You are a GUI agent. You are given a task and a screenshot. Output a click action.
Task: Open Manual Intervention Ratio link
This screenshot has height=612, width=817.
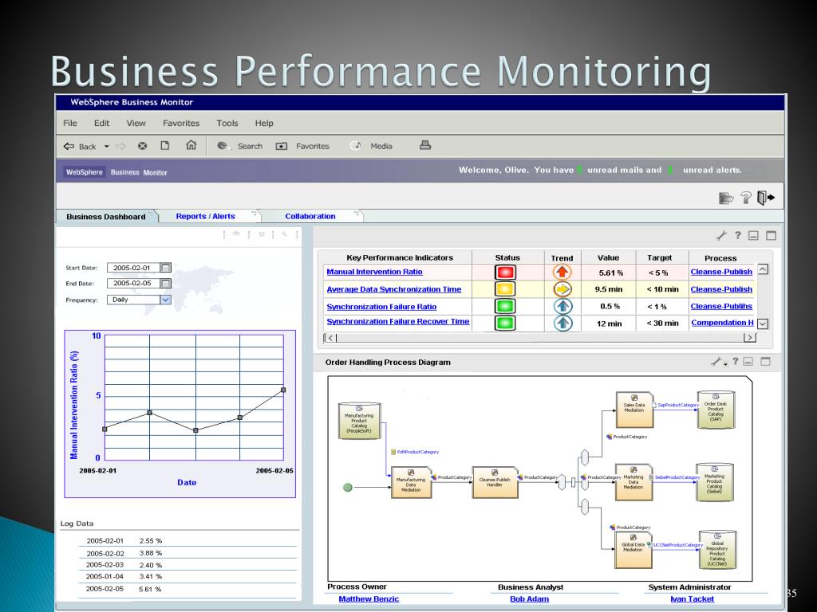tap(374, 272)
